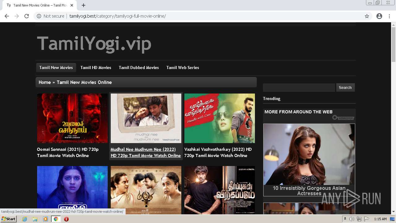Viewport: 396px width, 223px height.
Task: Open Oomai Sennaai movie poster
Action: (x=72, y=118)
